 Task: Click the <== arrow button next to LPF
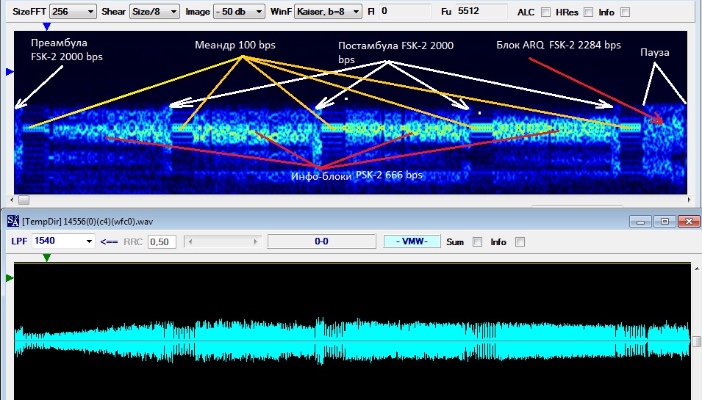click(109, 241)
